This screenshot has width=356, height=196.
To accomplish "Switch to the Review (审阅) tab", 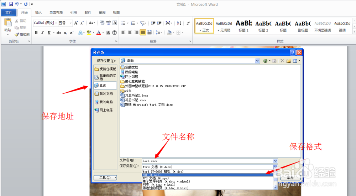I will pyautogui.click(x=102, y=12).
